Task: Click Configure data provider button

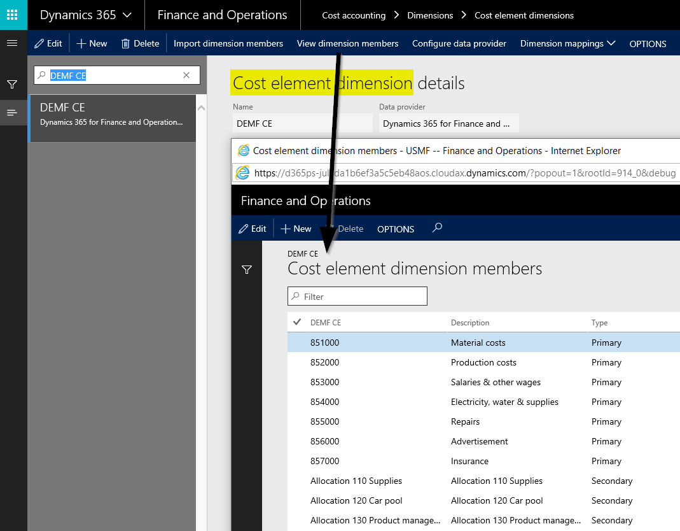Action: tap(459, 43)
